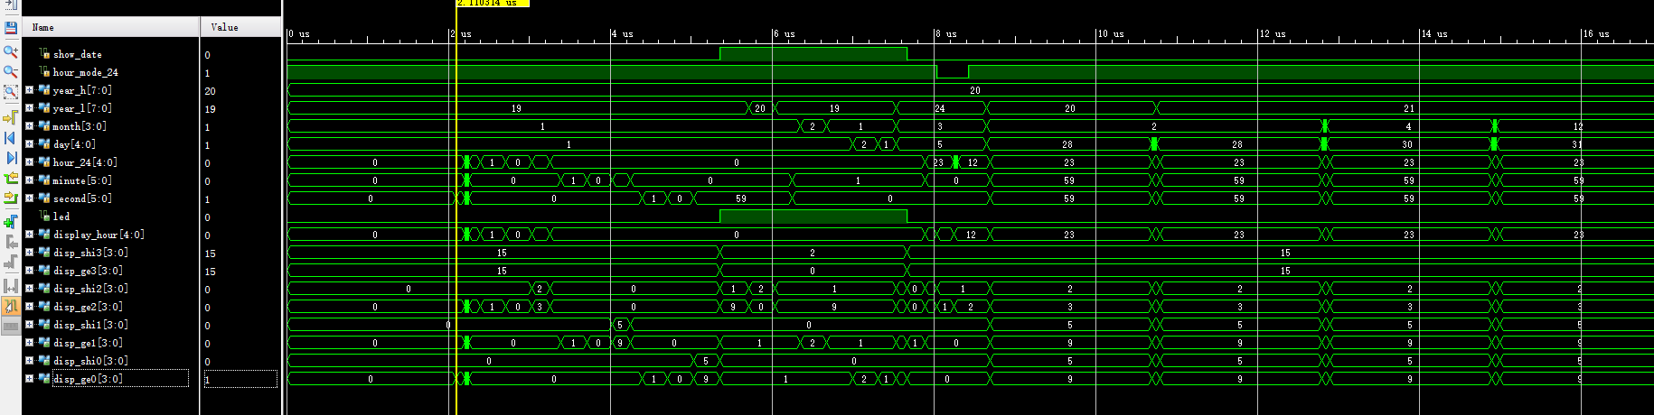Image resolution: width=1654 pixels, height=415 pixels.
Task: Expand the display_hour[4:0] bus
Action: [x=29, y=235]
